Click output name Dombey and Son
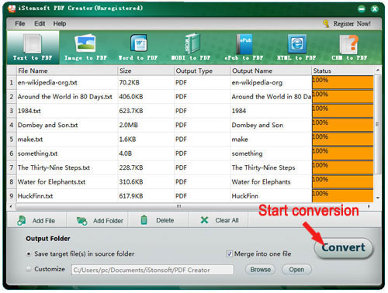Image resolution: width=388 pixels, height=293 pixels. (258, 126)
